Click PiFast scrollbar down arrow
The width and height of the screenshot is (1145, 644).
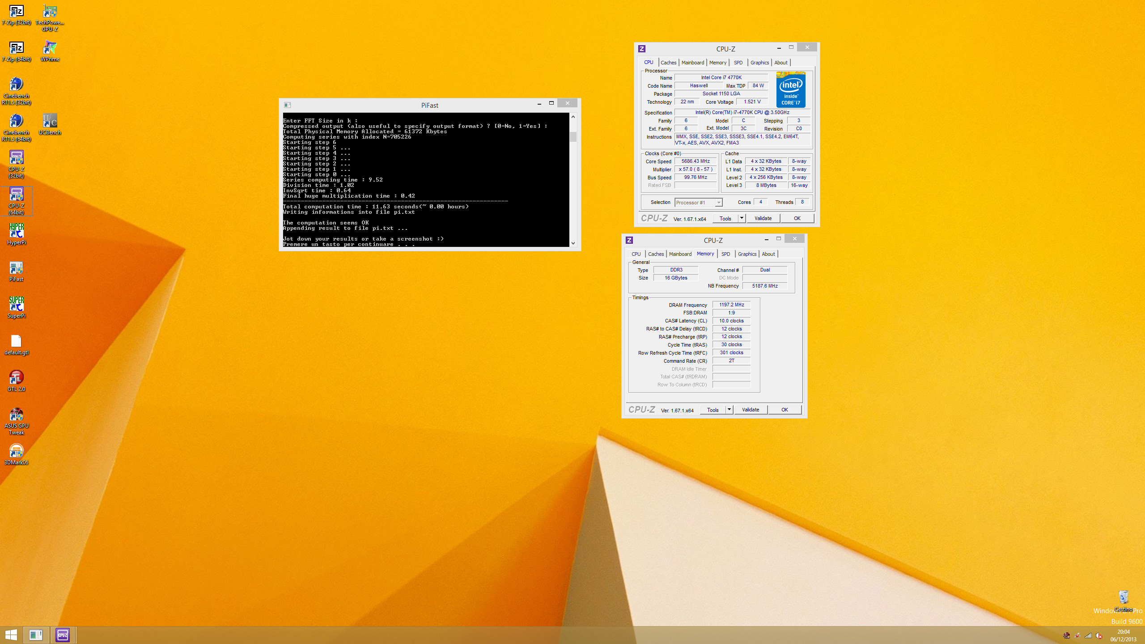(573, 243)
